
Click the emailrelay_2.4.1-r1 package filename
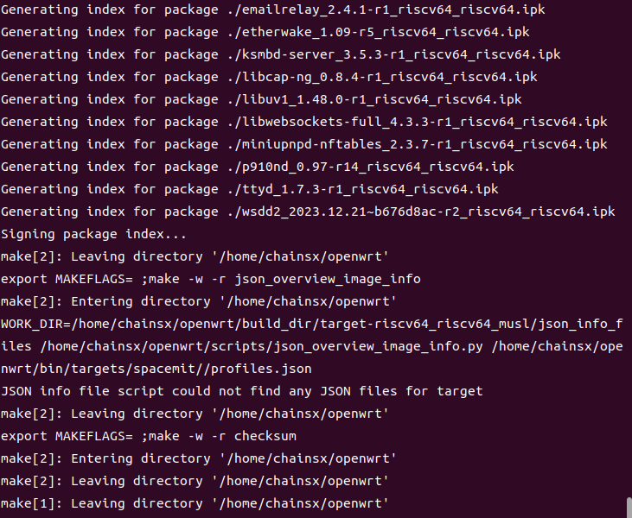tap(386, 9)
